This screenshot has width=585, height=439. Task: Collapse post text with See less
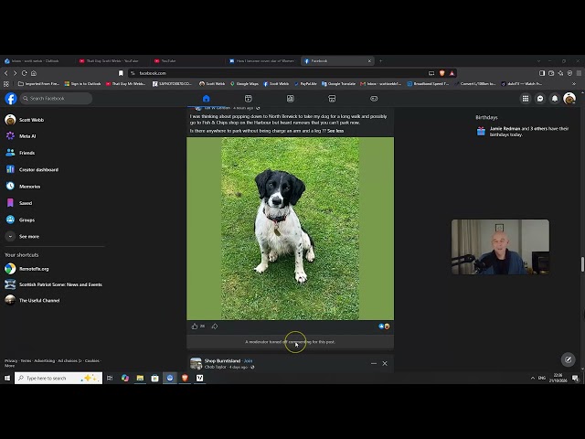coord(335,131)
